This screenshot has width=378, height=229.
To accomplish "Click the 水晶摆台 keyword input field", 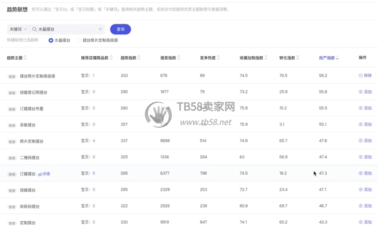I will (66, 29).
